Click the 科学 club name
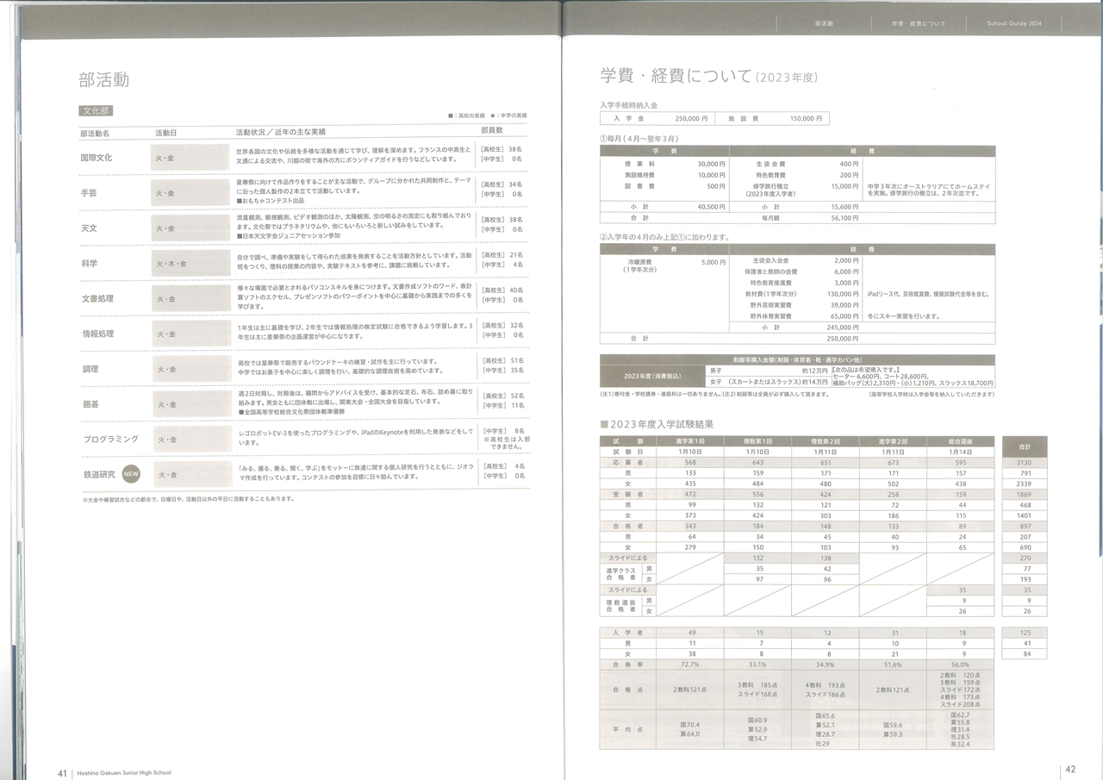1103x780 pixels. click(88, 263)
